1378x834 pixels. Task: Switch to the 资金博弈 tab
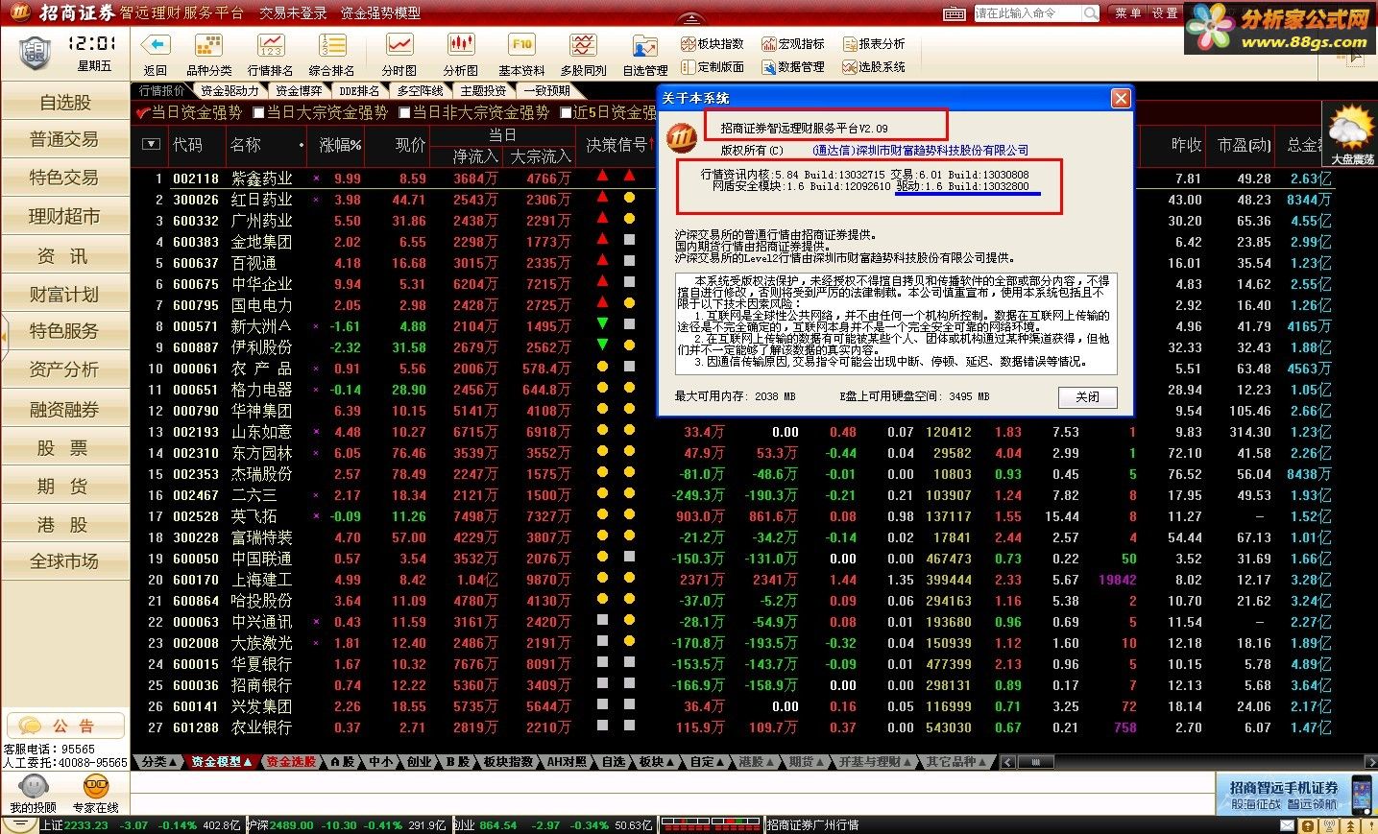(x=299, y=91)
